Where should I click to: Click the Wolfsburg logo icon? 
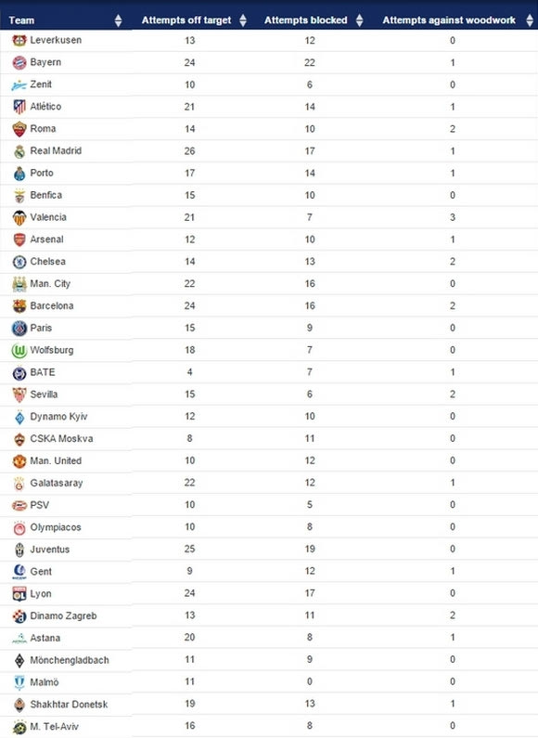pyautogui.click(x=19, y=350)
